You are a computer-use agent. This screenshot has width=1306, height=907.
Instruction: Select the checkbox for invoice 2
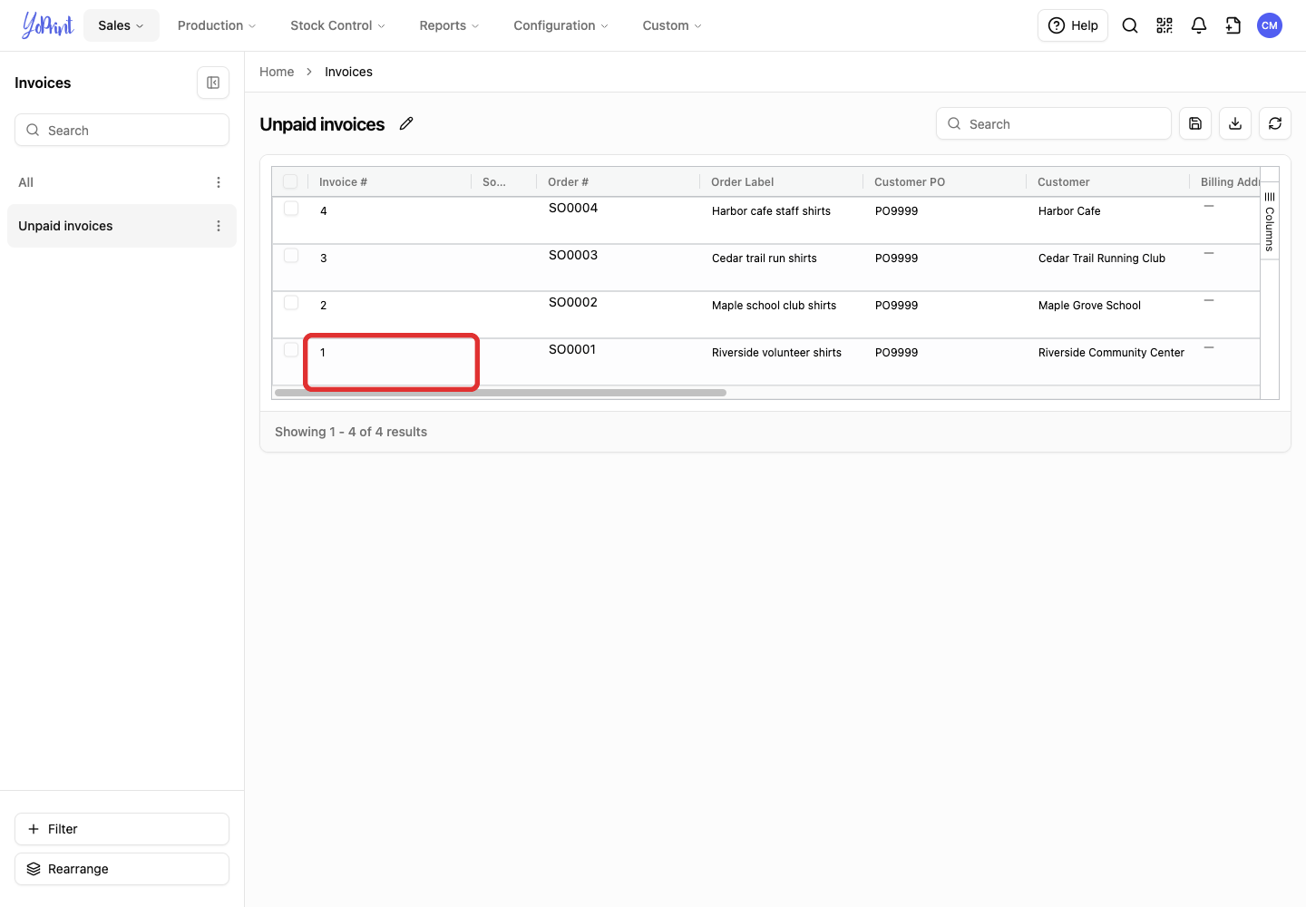291,302
